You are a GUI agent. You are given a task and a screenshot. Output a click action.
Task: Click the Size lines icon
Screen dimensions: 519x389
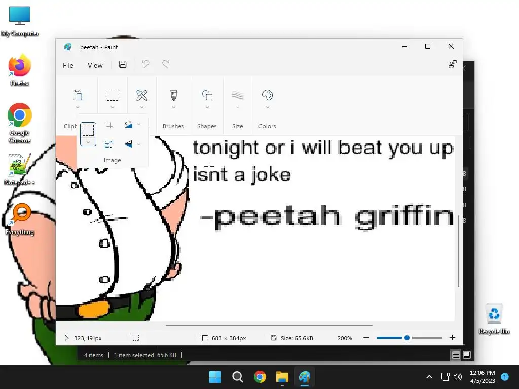pyautogui.click(x=238, y=96)
